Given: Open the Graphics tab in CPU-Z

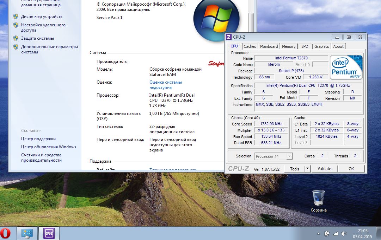Looking at the screenshot, I should 321,46.
